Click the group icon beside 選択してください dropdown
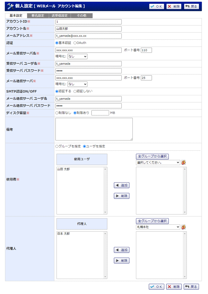The width and height of the screenshot is (208, 294). (183, 162)
